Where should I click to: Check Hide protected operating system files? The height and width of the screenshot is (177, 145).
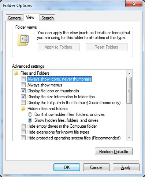click(x=23, y=138)
